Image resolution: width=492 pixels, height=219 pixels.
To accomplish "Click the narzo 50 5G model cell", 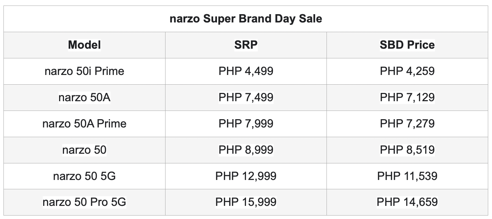I will coord(84,176).
